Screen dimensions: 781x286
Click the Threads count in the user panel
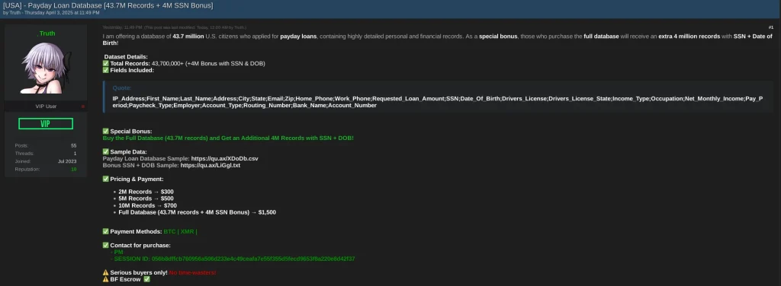point(76,154)
